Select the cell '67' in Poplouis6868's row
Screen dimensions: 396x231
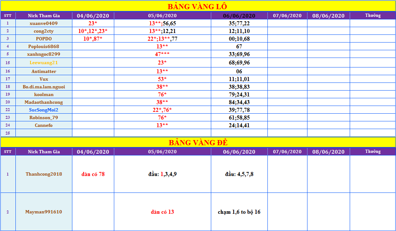point(239,47)
